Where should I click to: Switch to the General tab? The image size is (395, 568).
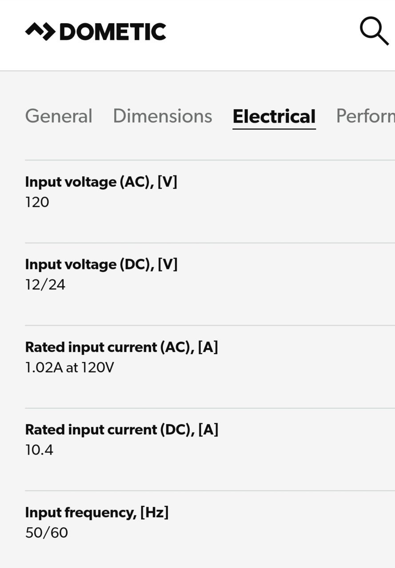59,116
